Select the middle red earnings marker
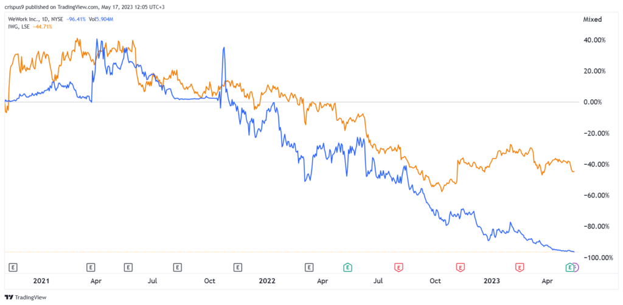The width and height of the screenshot is (623, 305). [x=461, y=267]
